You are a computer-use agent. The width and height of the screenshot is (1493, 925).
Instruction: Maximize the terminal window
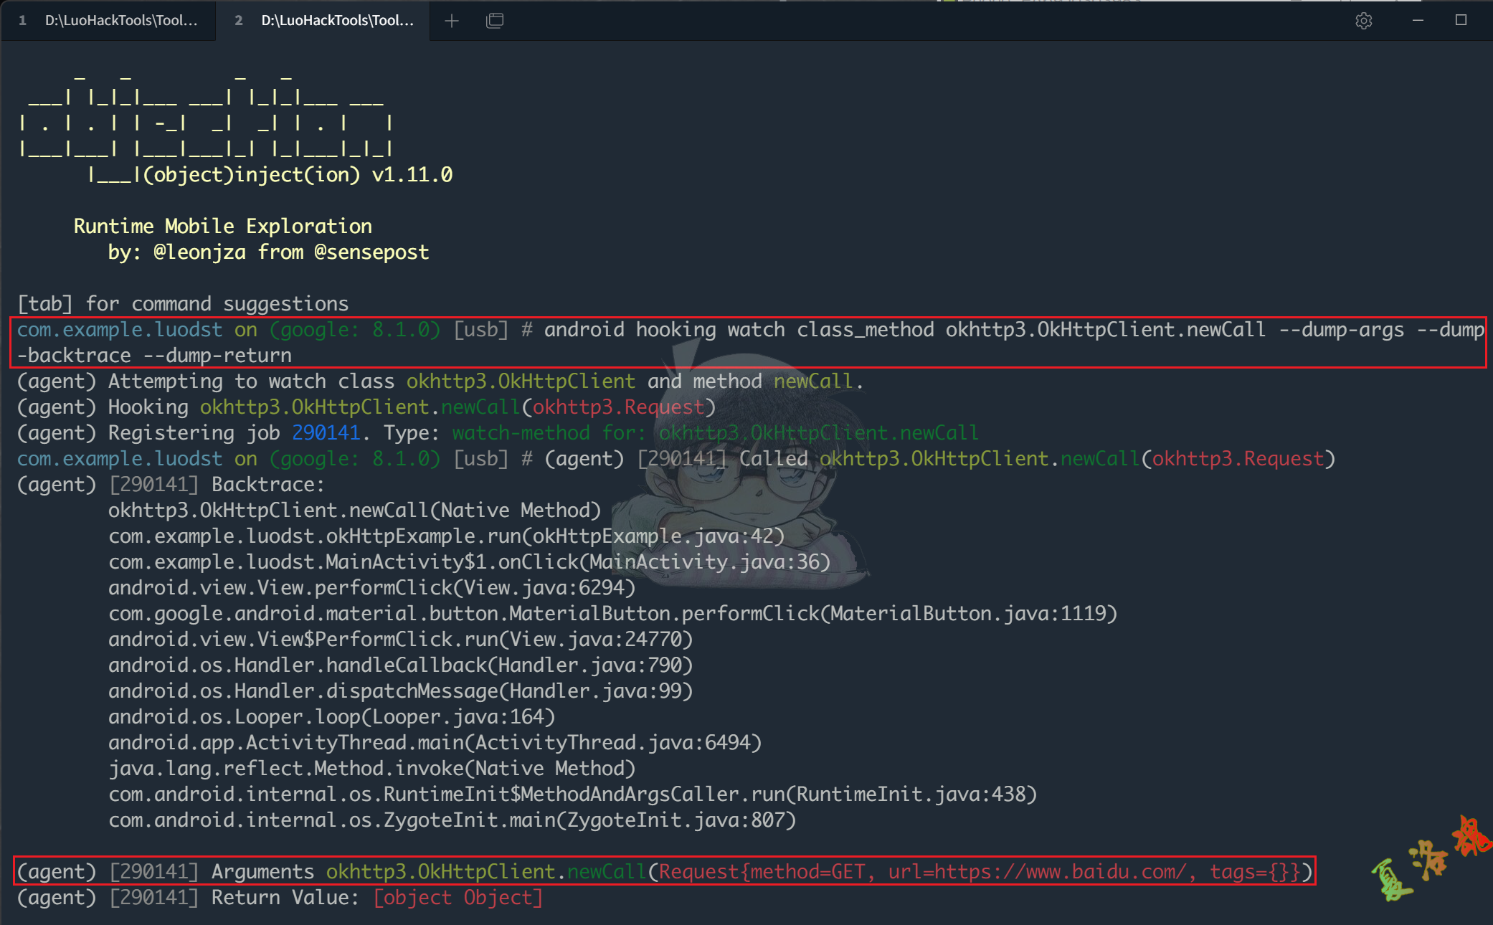(1461, 20)
